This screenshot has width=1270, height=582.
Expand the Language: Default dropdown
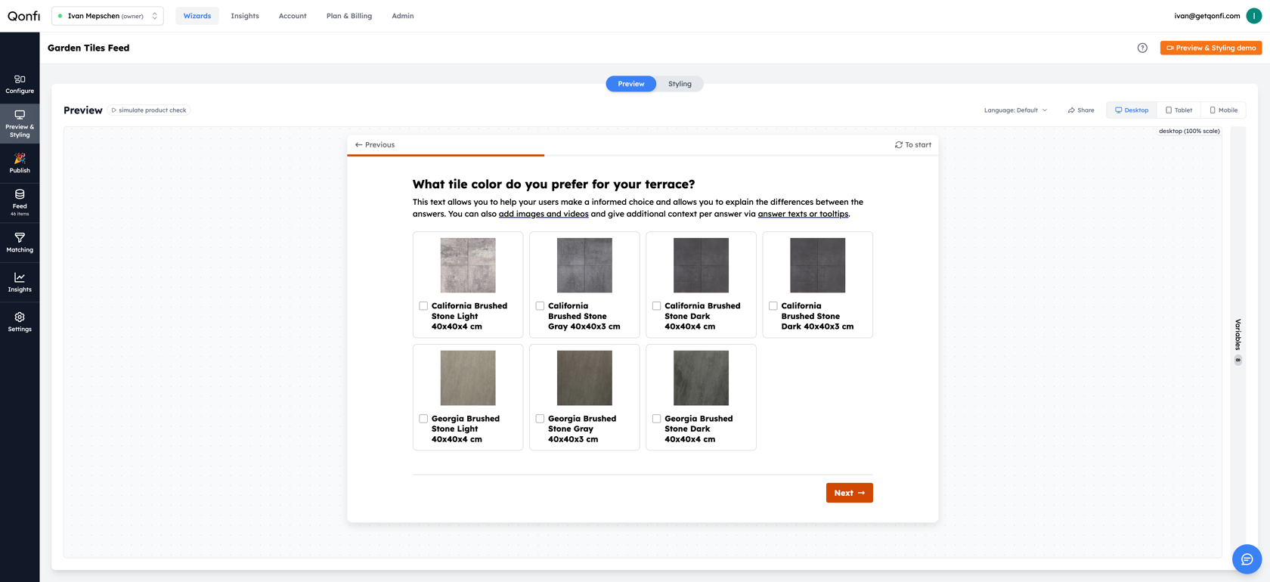pos(1015,110)
